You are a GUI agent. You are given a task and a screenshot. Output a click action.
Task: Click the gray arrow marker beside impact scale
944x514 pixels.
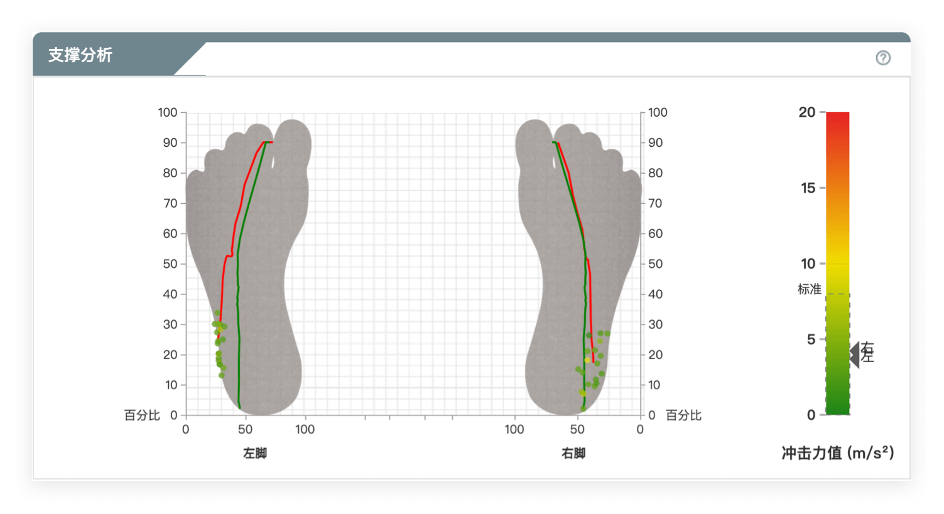855,355
